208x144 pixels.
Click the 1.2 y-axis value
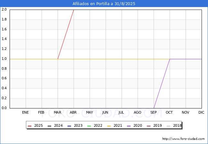4,49
